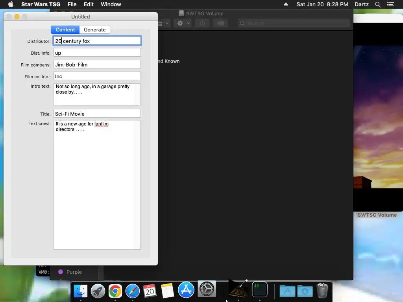Open App Store from the Dock
Image resolution: width=403 pixels, height=302 pixels.
tap(186, 290)
